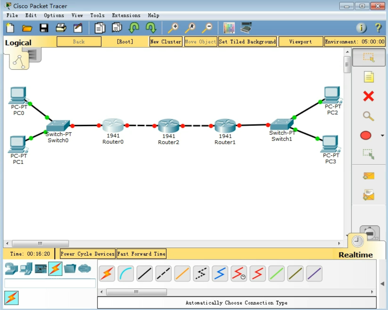The height and width of the screenshot is (310, 388).
Task: Open the Environment time setting
Action: click(355, 42)
